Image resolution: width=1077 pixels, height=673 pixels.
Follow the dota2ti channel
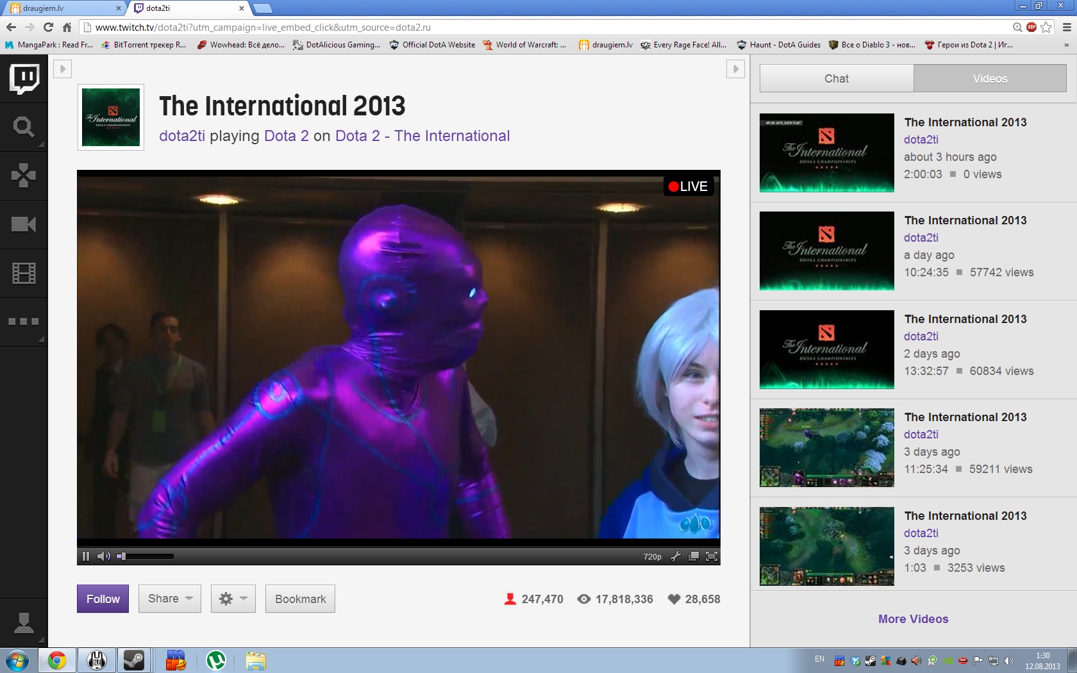click(x=103, y=599)
